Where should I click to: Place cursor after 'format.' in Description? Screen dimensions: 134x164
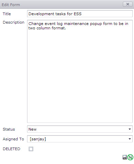coord(66,28)
